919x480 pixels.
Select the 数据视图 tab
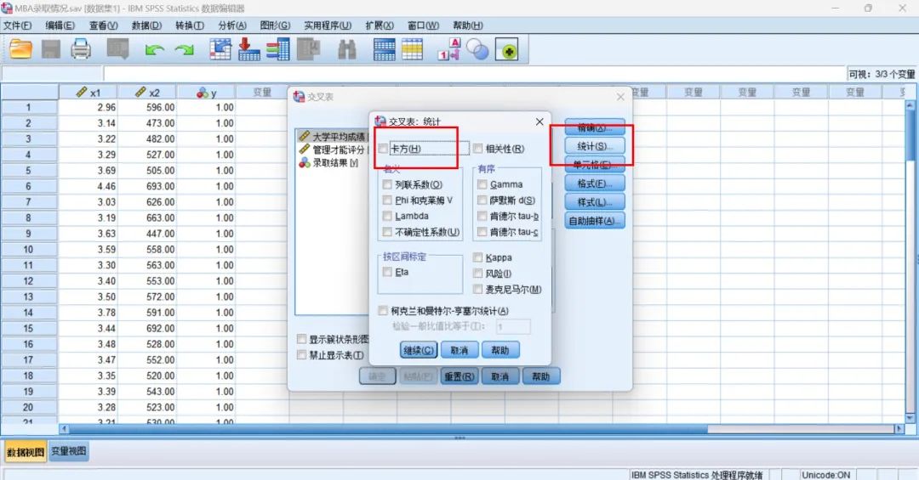click(x=26, y=452)
